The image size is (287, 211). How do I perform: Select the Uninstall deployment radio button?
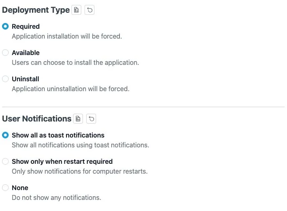click(x=5, y=79)
